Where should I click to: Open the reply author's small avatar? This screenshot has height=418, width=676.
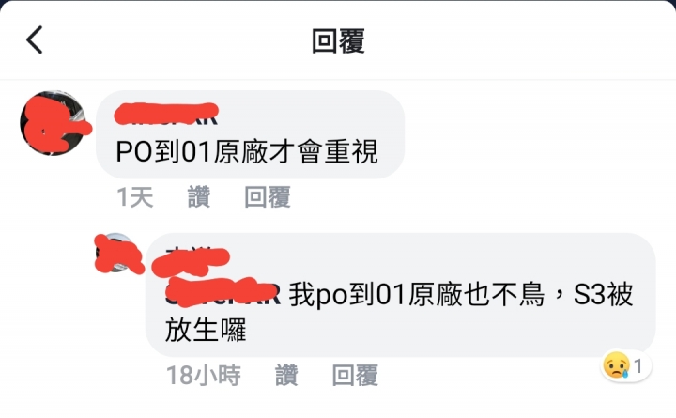[117, 253]
